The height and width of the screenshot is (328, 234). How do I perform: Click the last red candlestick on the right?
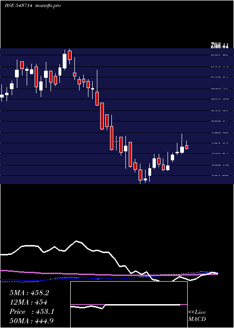(187, 147)
